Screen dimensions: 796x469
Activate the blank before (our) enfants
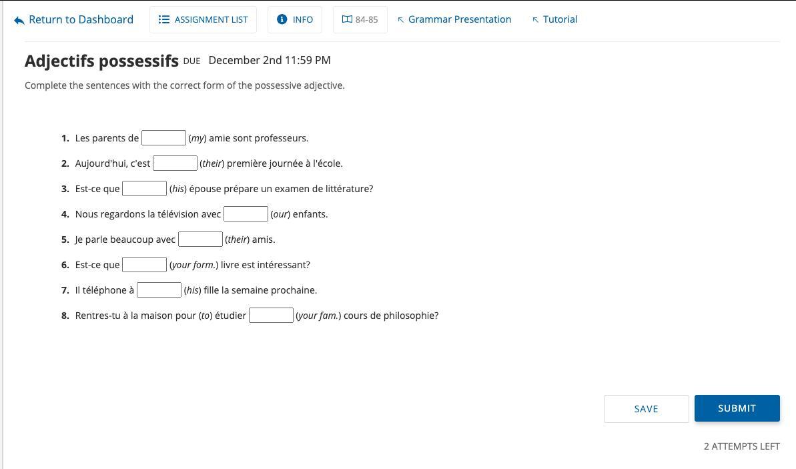click(x=246, y=213)
